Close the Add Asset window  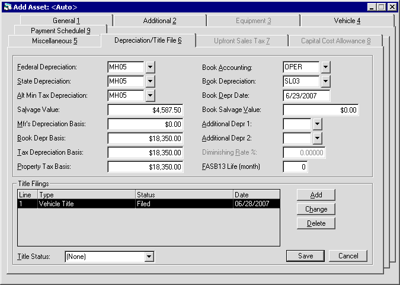(x=392, y=7)
